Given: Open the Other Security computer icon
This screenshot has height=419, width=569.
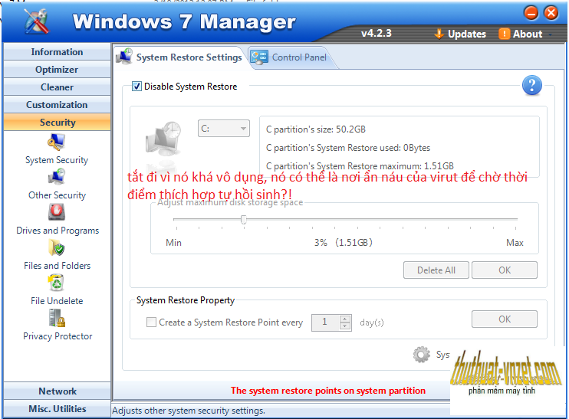Looking at the screenshot, I should coord(56,177).
